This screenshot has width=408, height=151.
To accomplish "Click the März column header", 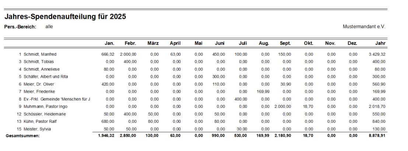I will pyautogui.click(x=153, y=43).
